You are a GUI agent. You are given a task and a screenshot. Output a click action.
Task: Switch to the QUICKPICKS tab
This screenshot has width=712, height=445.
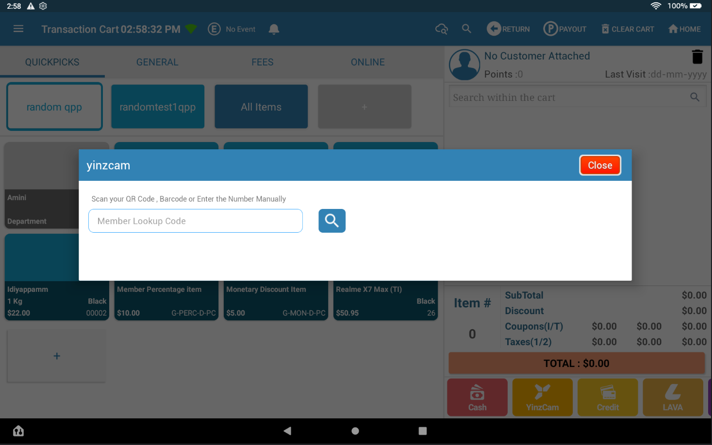[x=52, y=62]
